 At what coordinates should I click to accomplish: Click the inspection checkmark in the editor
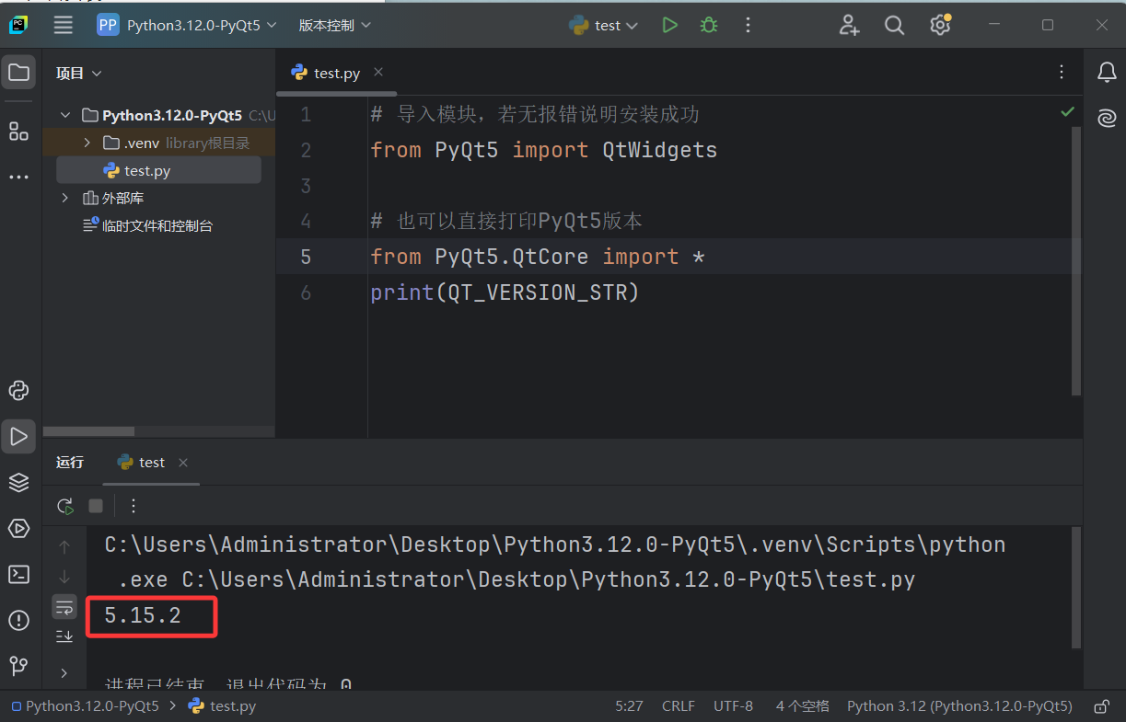click(x=1068, y=111)
